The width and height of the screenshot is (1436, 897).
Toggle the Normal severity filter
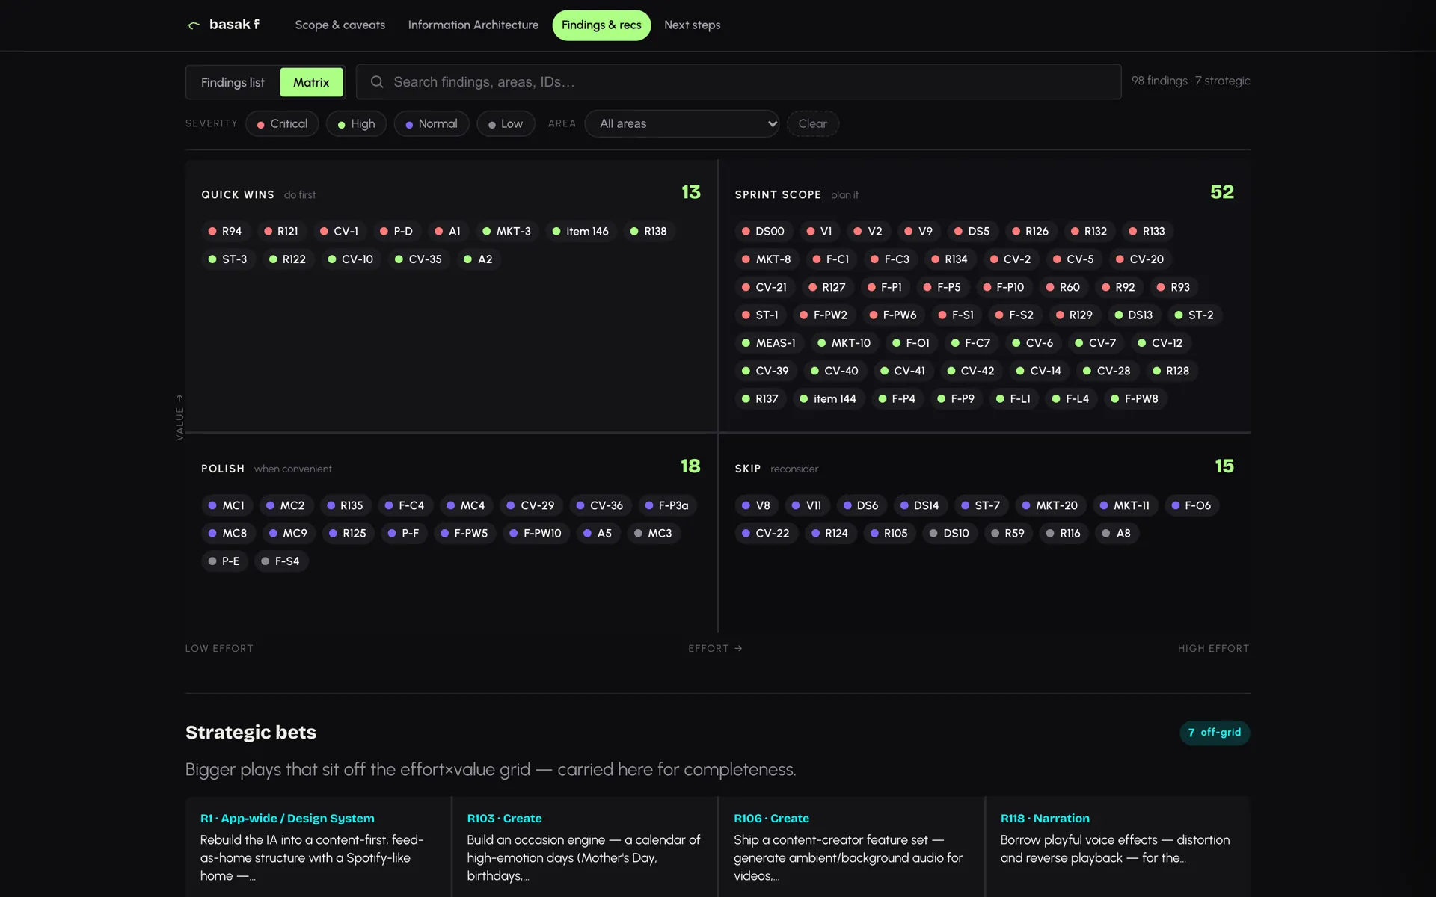coord(432,123)
